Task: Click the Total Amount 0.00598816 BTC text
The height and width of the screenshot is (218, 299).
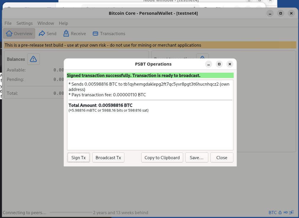Action: click(x=100, y=105)
